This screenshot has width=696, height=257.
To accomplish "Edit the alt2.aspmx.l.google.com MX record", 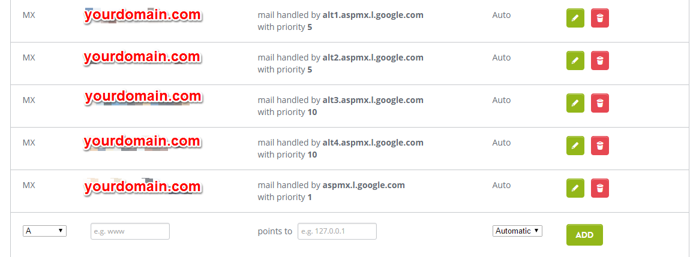I will (575, 61).
